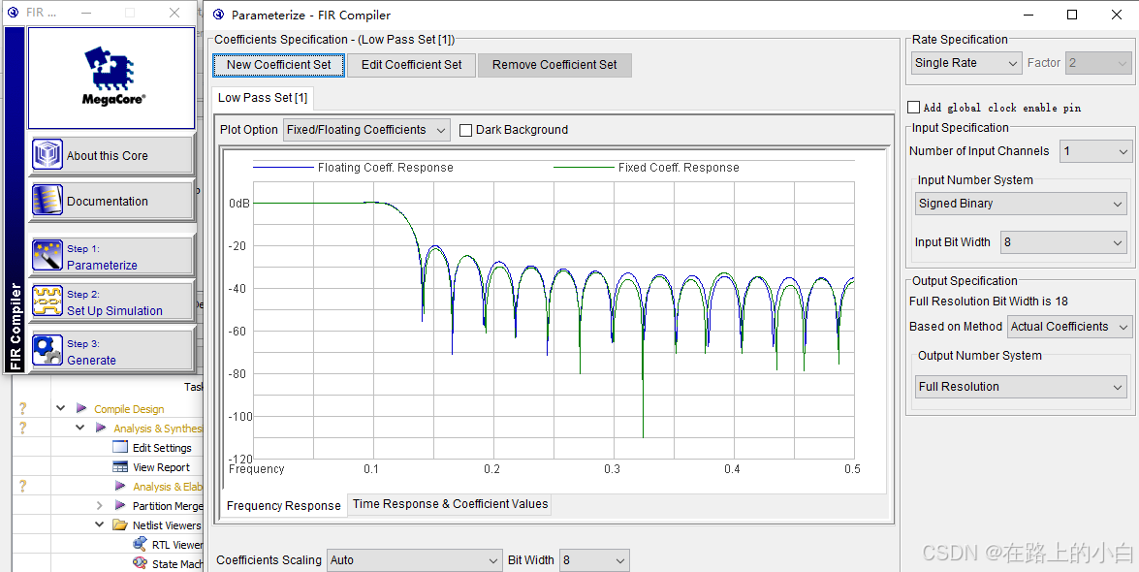The image size is (1139, 572).
Task: Click the Compile Design task label
Action: click(x=129, y=409)
